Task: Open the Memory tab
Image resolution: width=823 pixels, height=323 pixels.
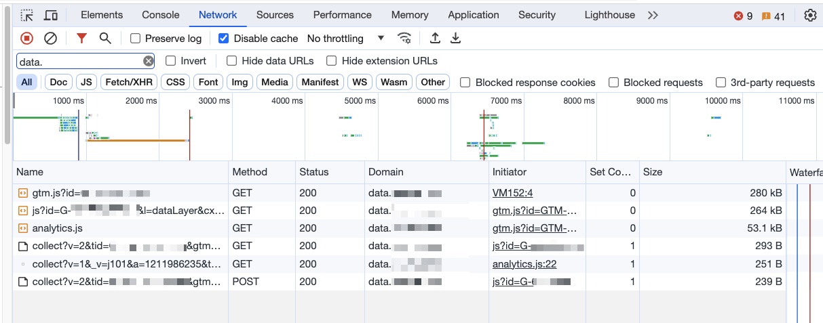Action: [410, 15]
